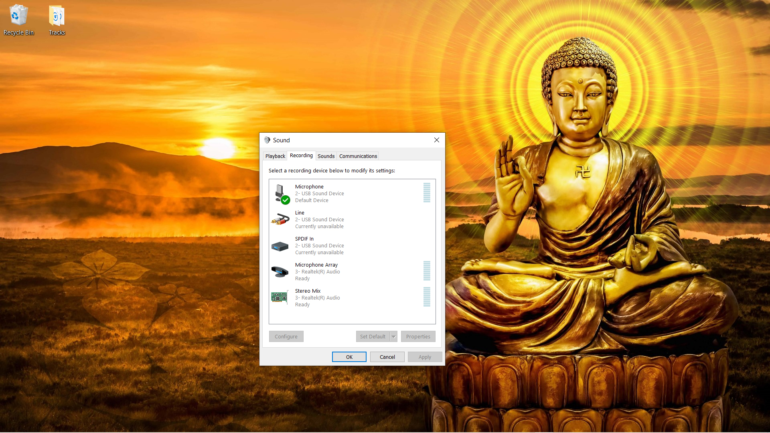Click the Set Default button

point(373,336)
